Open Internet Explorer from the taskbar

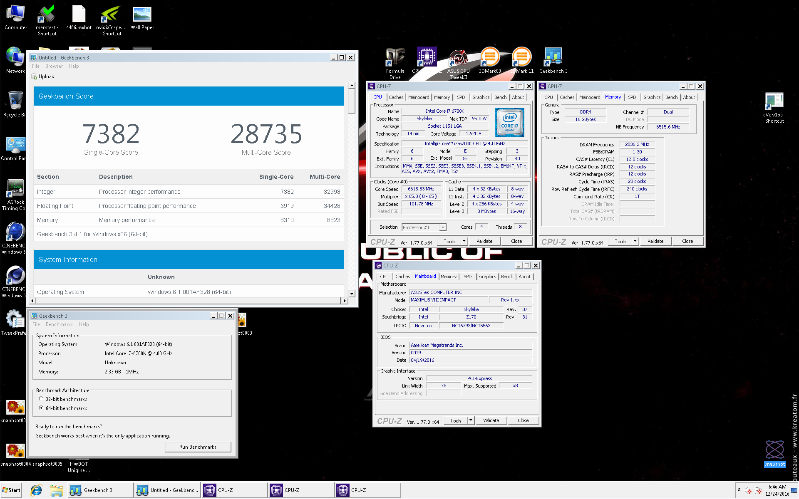click(36, 490)
